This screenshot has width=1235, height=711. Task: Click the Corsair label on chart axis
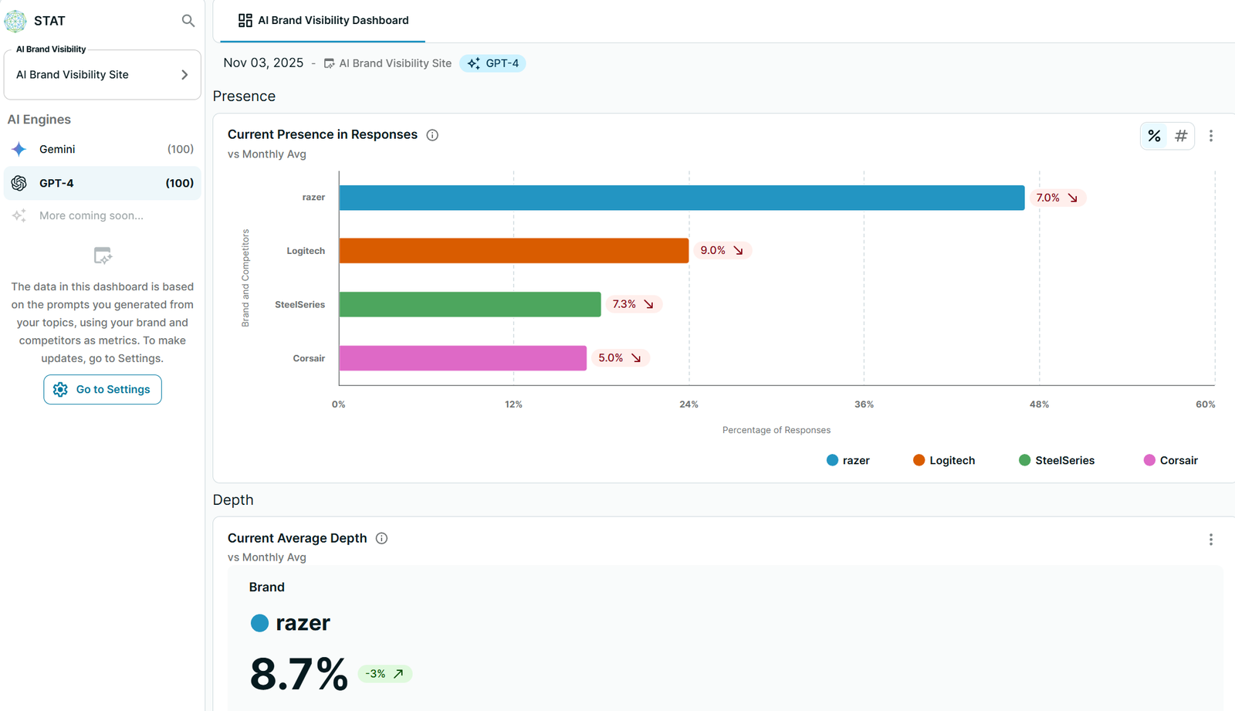(309, 358)
